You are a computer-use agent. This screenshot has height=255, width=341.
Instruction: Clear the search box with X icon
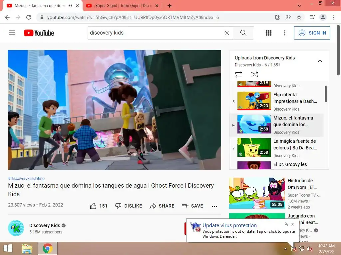pyautogui.click(x=226, y=33)
